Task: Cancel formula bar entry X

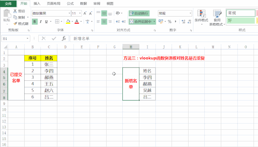Action: tap(44, 38)
